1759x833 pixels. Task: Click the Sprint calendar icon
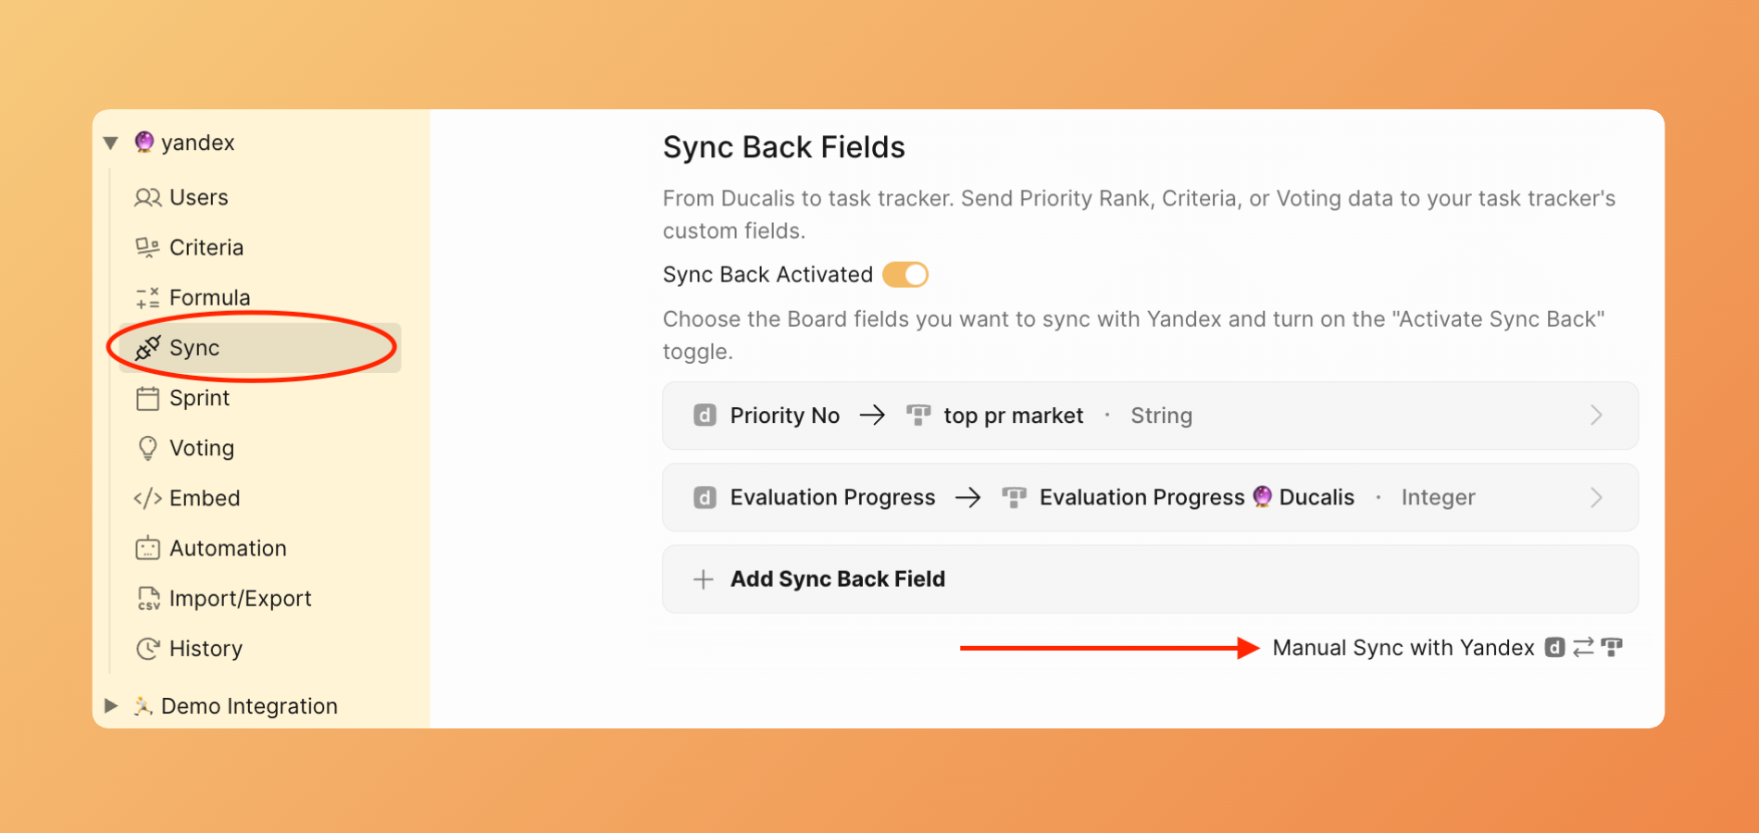[147, 398]
